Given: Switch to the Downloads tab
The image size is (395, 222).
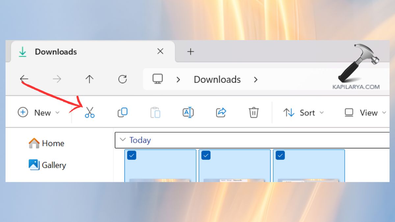Looking at the screenshot, I should [x=55, y=52].
